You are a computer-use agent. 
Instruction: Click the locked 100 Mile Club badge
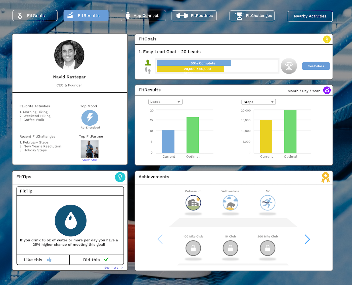point(193,248)
